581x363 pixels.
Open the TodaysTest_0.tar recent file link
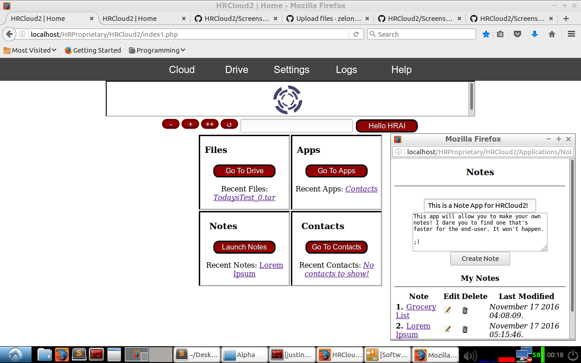pyautogui.click(x=244, y=197)
